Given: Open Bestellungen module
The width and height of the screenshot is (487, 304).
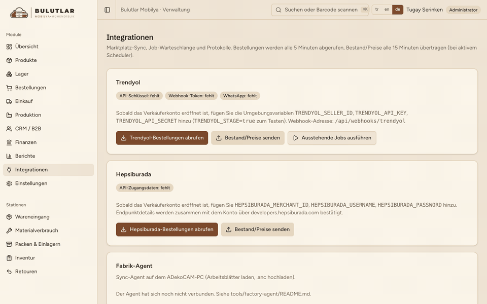Looking at the screenshot, I should coord(49,88).
